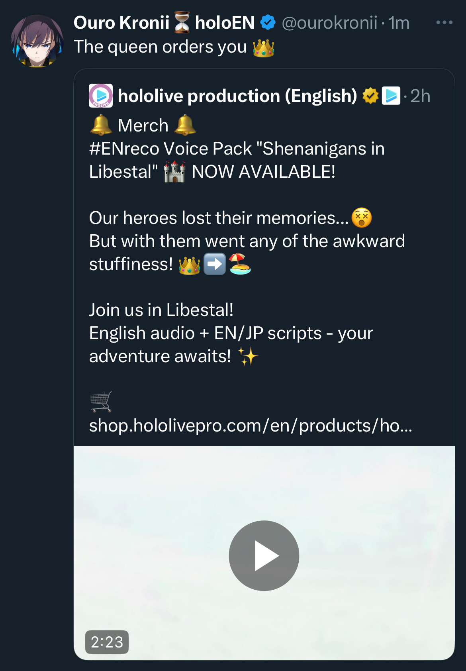Click the 2:23 video duration label
The image size is (466, 671).
coord(107,642)
